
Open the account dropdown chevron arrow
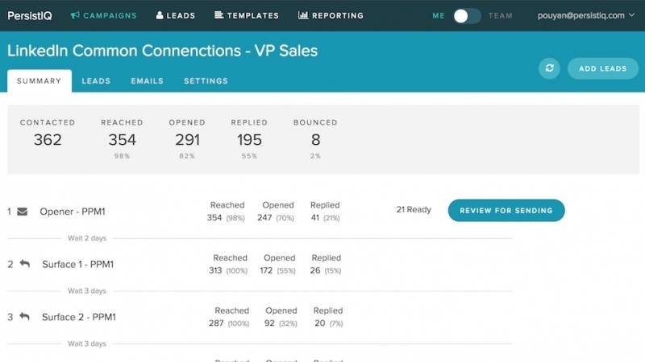point(631,15)
